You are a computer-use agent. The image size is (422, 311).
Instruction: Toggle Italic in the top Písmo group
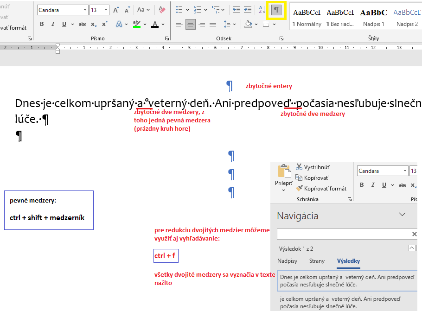coord(53,24)
